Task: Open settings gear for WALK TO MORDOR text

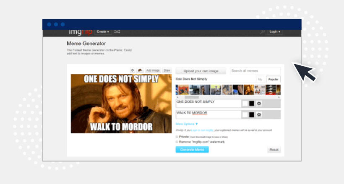Action: (259, 114)
